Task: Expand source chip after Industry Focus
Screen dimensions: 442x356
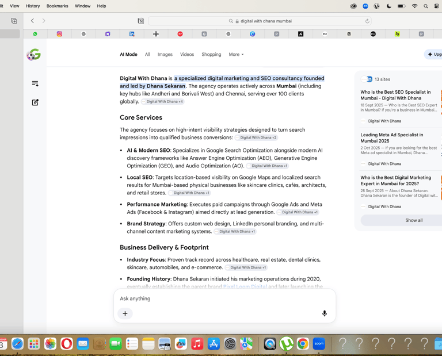Action: [x=246, y=267]
